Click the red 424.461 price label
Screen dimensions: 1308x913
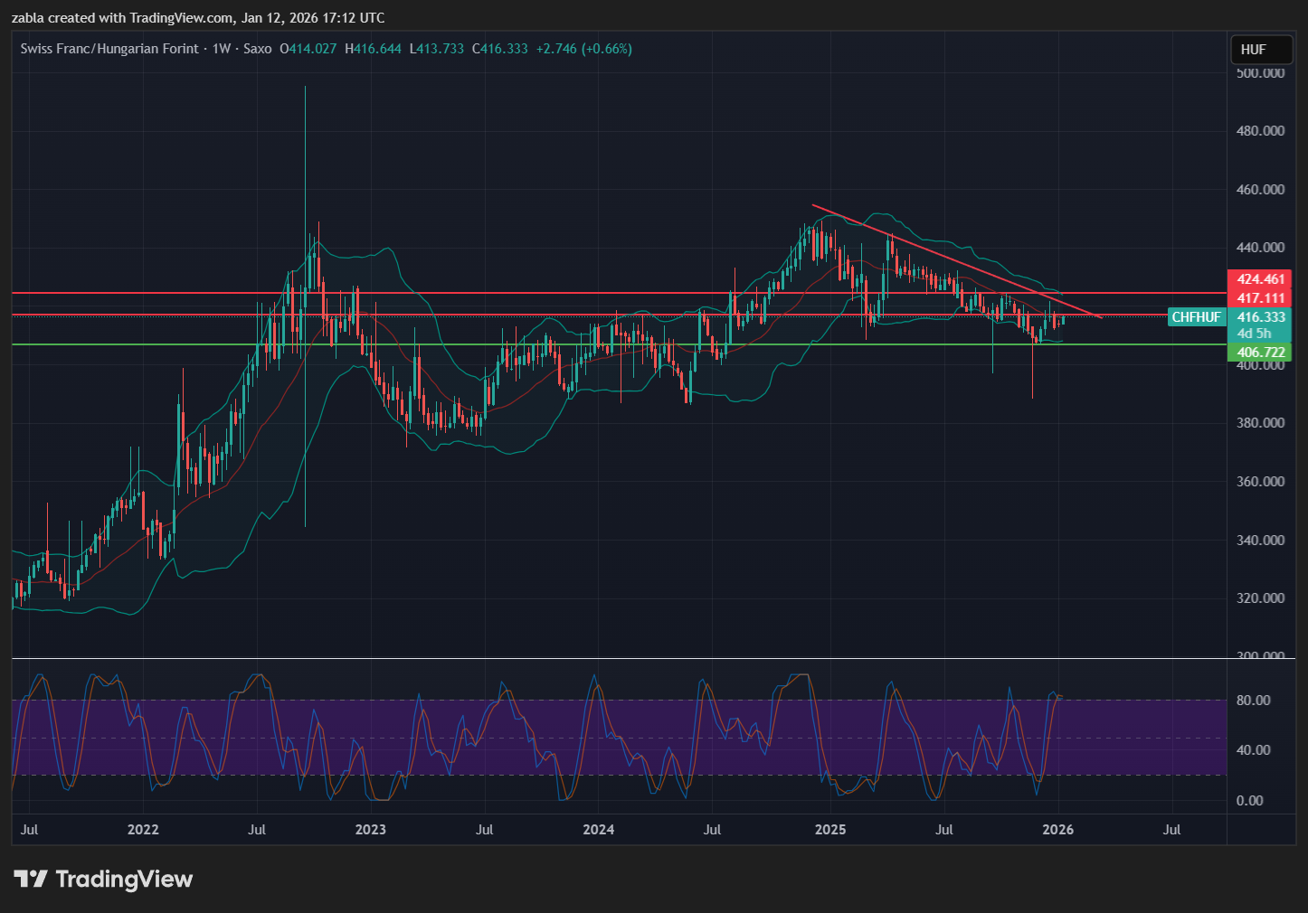(x=1260, y=279)
